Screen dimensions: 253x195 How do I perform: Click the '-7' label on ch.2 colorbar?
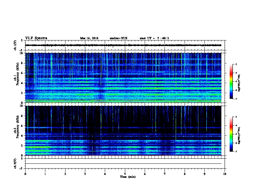[x=236, y=151]
